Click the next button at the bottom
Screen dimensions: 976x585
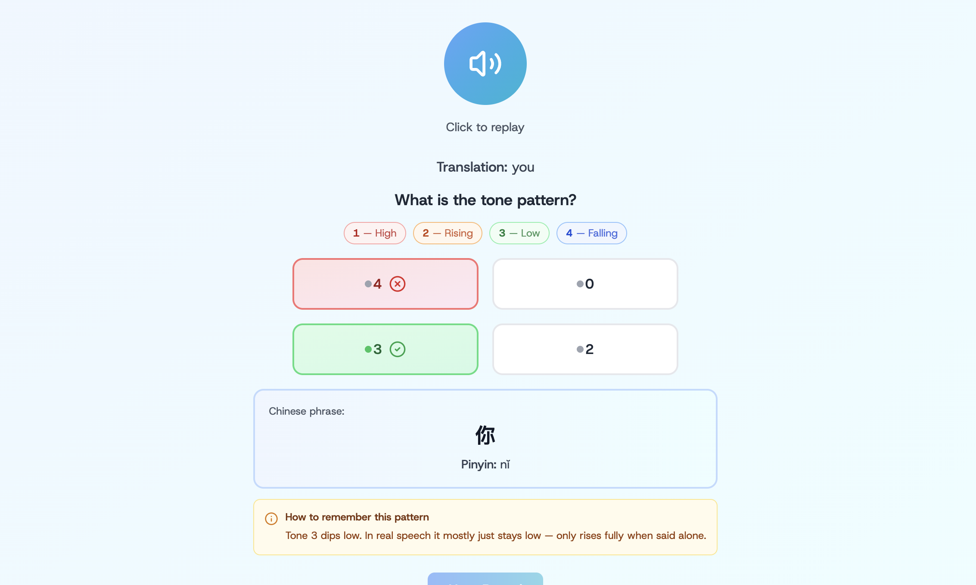[485, 579]
